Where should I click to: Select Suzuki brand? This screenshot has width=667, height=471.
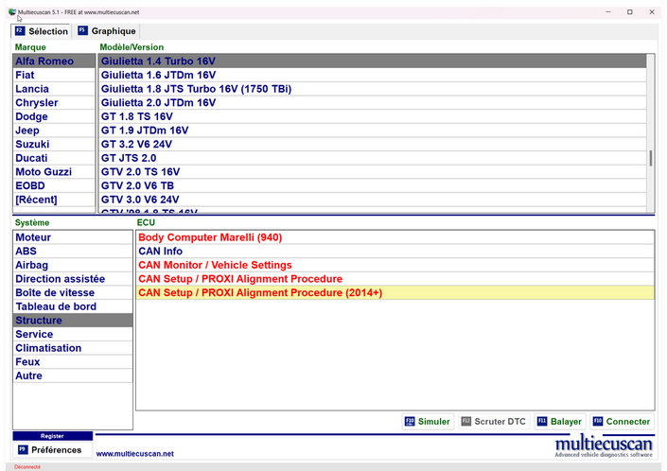[54, 144]
